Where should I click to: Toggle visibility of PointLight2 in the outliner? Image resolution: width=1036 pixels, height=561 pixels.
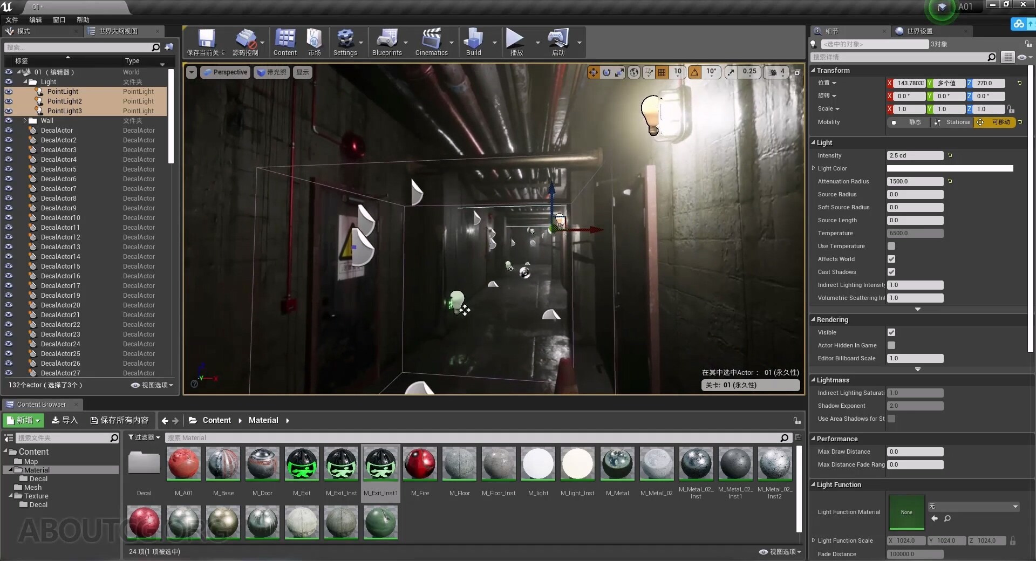point(9,101)
